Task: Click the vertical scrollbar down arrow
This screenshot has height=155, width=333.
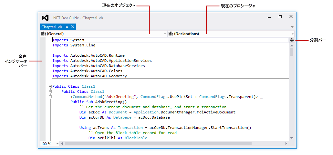Action: [x=292, y=138]
